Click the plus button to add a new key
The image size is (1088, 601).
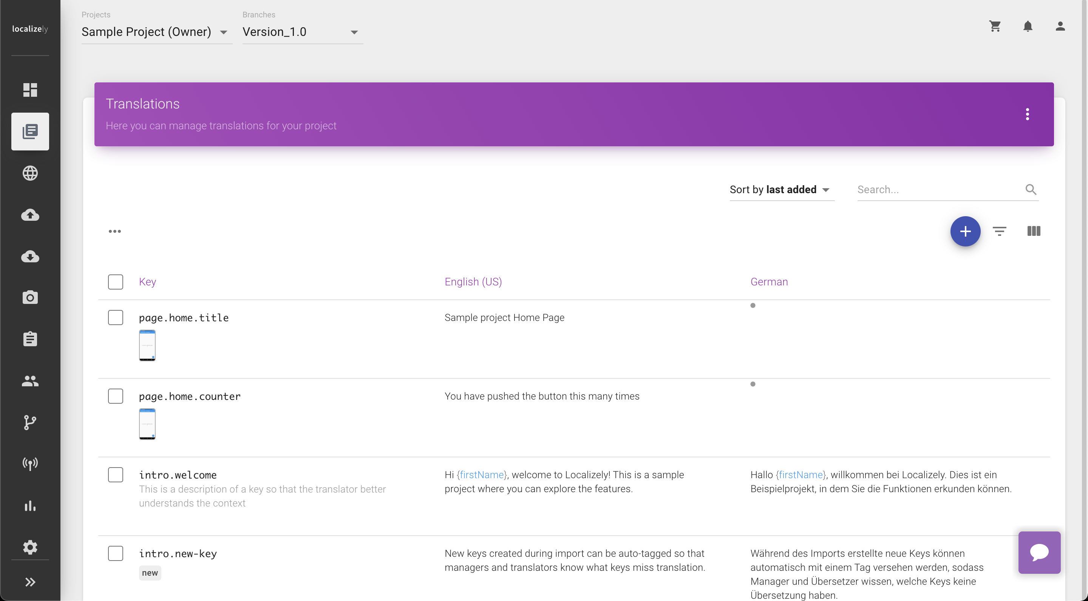[966, 231]
